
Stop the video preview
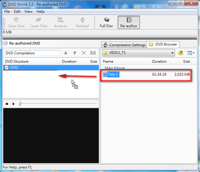[x=7, y=104]
